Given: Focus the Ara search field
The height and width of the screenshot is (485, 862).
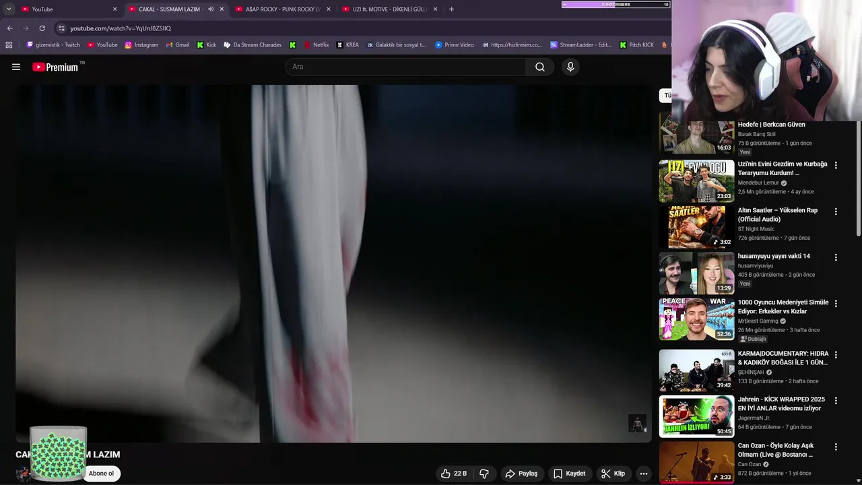Looking at the screenshot, I should (x=406, y=67).
